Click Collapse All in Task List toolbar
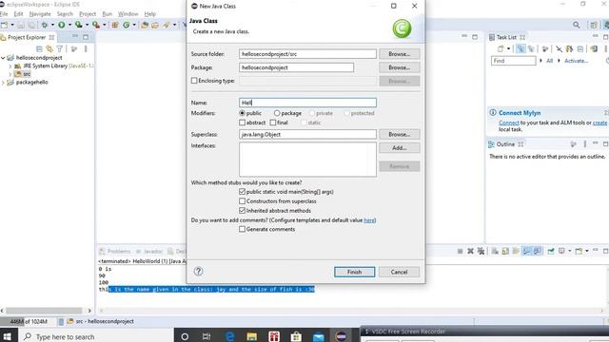The width and height of the screenshot is (609, 342). click(580, 48)
